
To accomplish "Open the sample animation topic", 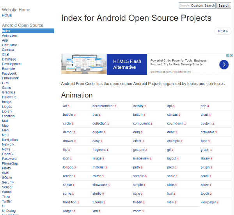I will pos(138,176).
